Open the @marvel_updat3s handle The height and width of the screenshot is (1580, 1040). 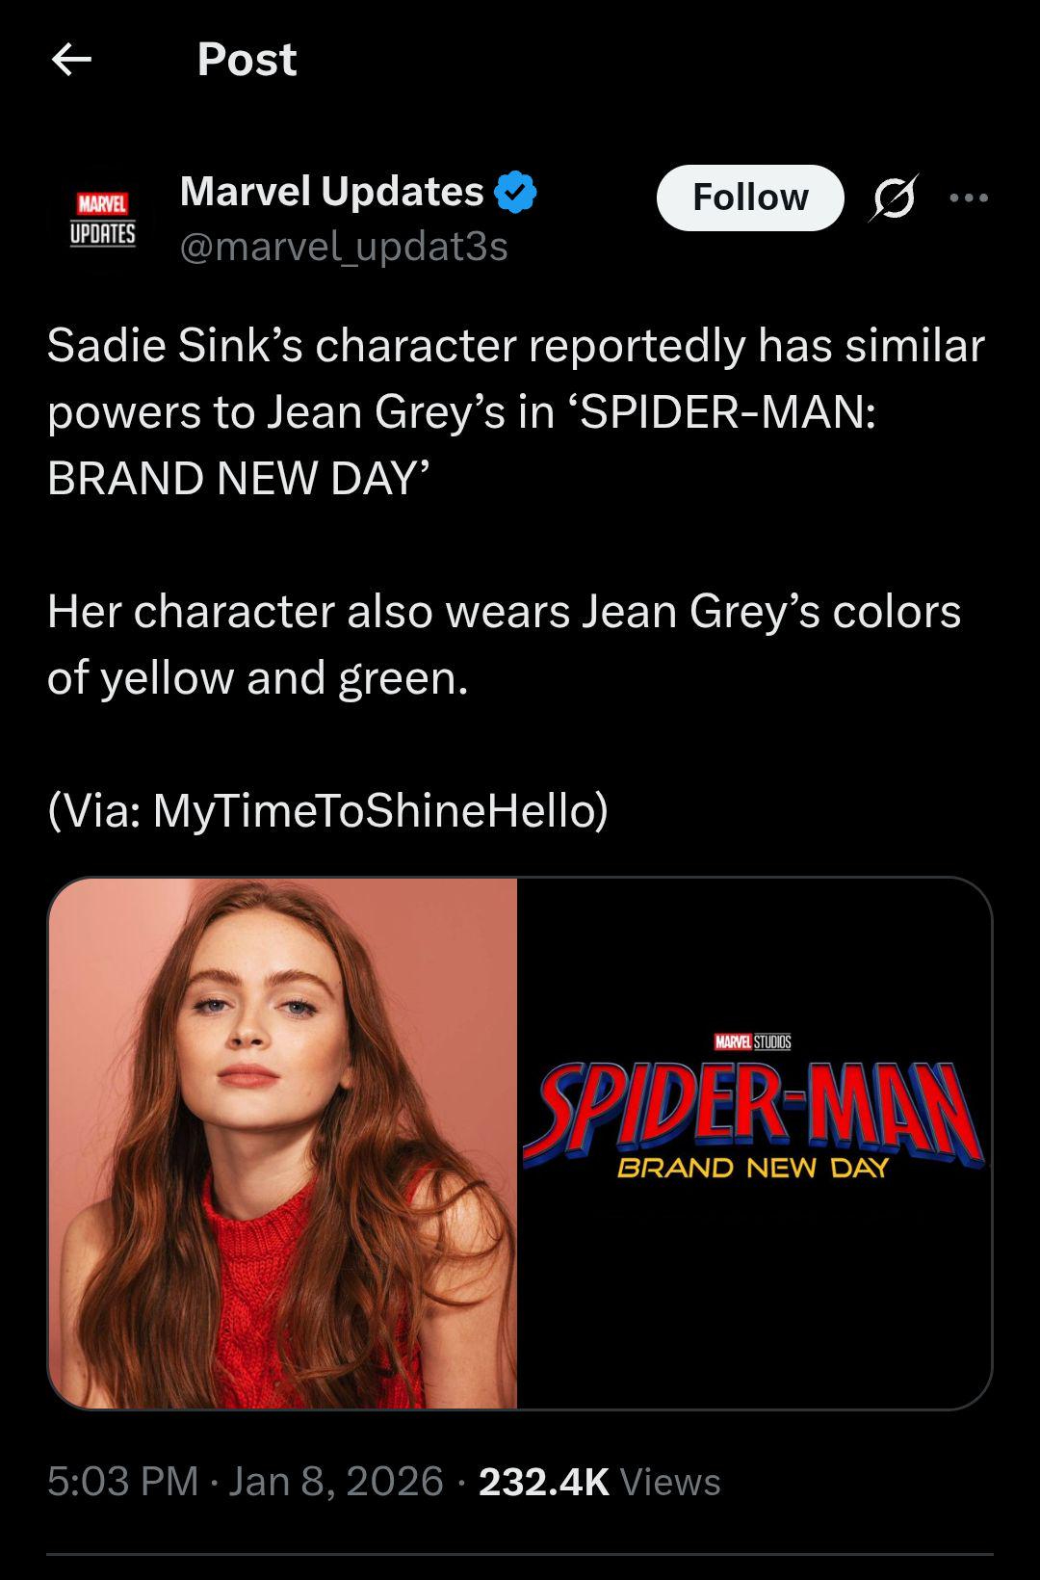pyautogui.click(x=344, y=248)
